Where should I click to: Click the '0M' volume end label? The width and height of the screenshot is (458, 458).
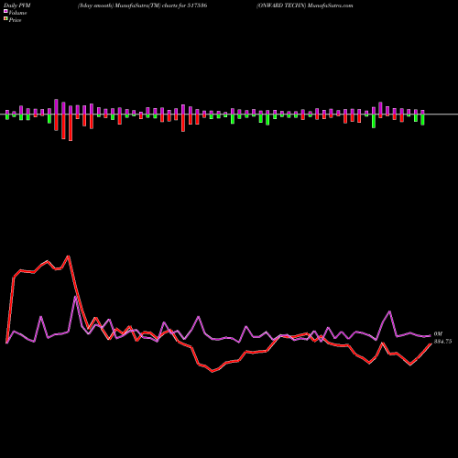point(438,334)
